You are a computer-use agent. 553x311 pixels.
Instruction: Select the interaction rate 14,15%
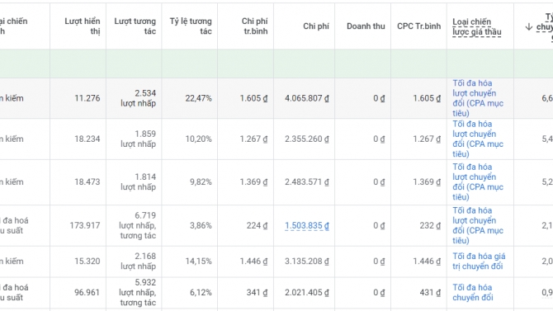tap(199, 262)
